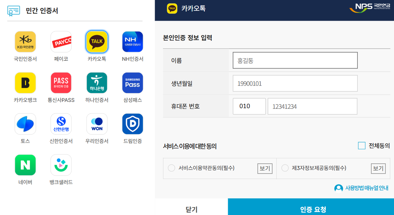Click the NPS 국민연금 logo
This screenshot has height=215, width=394.
pos(369,8)
